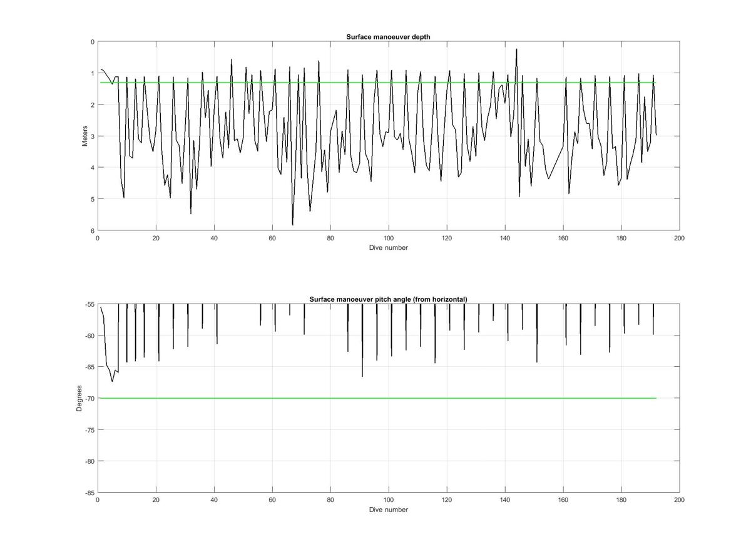Click the 'Surface manoeuver depth' plot title
Image resolution: width=751 pixels, height=554 pixels.
388,37
